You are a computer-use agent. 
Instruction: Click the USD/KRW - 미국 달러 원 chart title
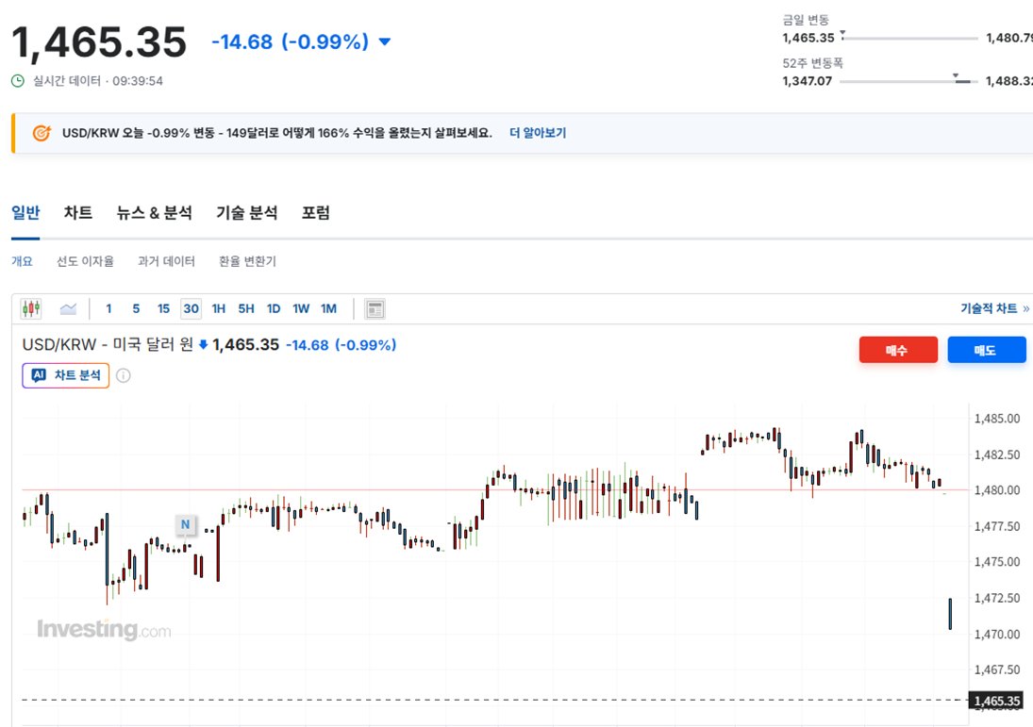tap(108, 344)
